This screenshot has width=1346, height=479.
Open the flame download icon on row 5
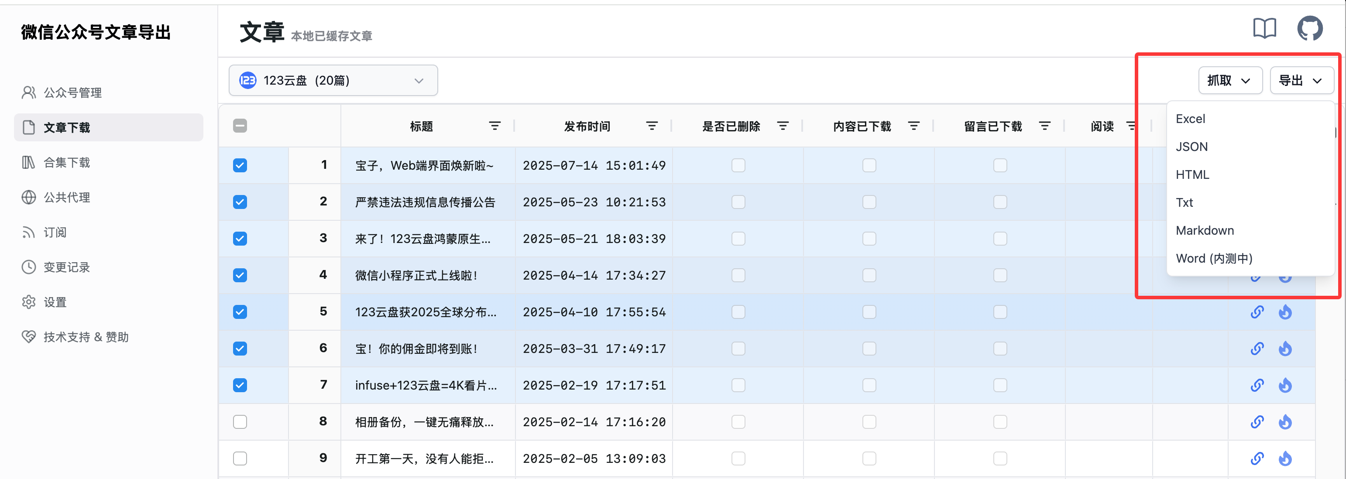(x=1285, y=312)
